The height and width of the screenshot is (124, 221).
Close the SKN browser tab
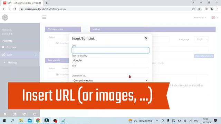pos(40,3)
